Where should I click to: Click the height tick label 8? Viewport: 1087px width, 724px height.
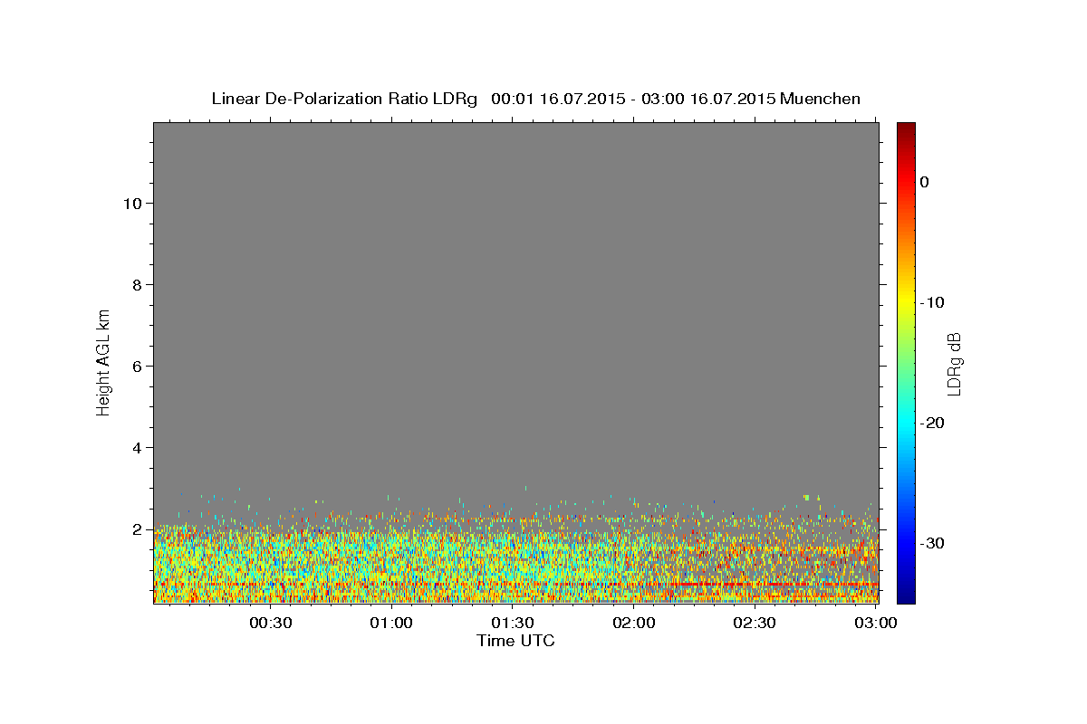(136, 285)
